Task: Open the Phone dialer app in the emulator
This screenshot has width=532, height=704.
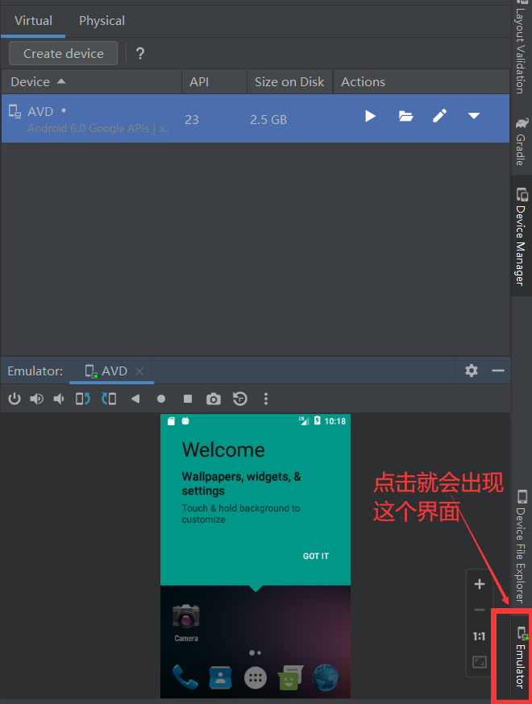Action: click(x=185, y=677)
